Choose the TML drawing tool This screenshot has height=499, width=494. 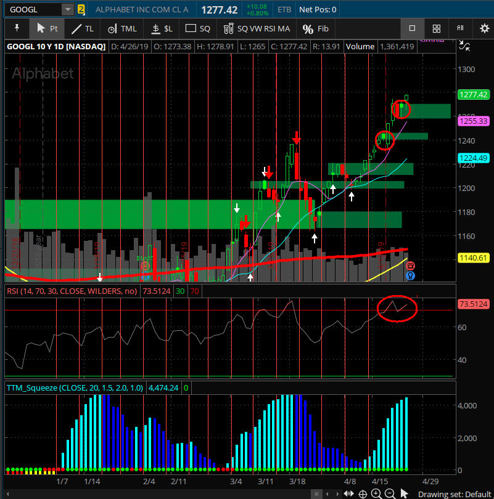point(121,28)
